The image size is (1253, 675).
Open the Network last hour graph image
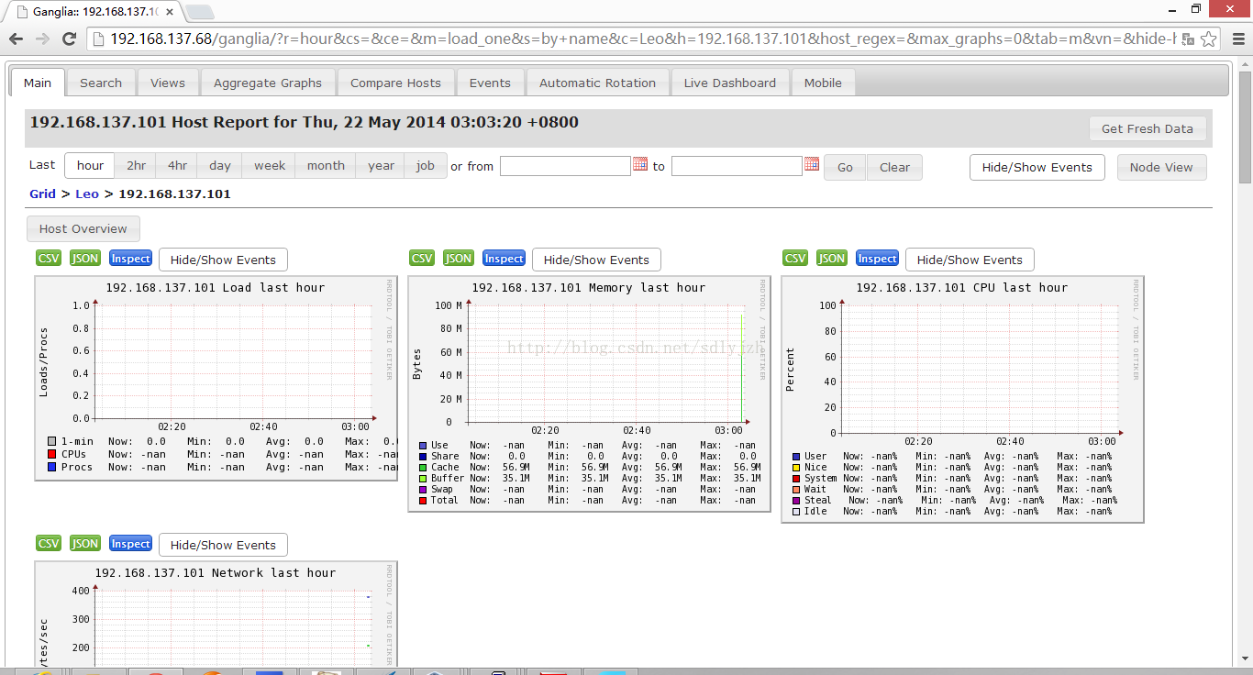click(x=216, y=614)
